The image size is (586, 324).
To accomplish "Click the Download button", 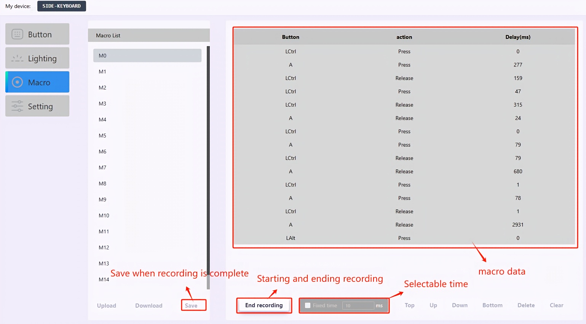I will click(x=148, y=305).
